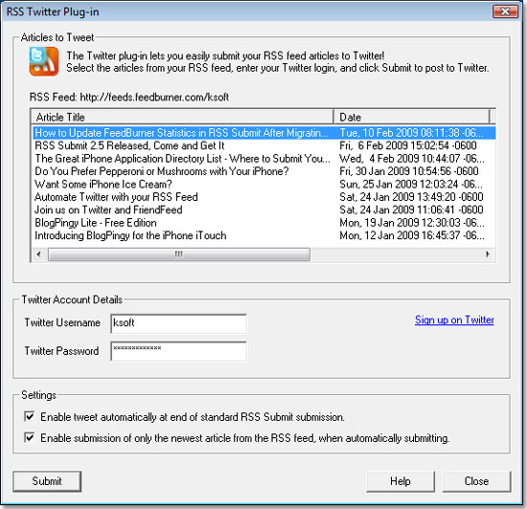
Task: Sort list by Date column header
Action: 412,117
